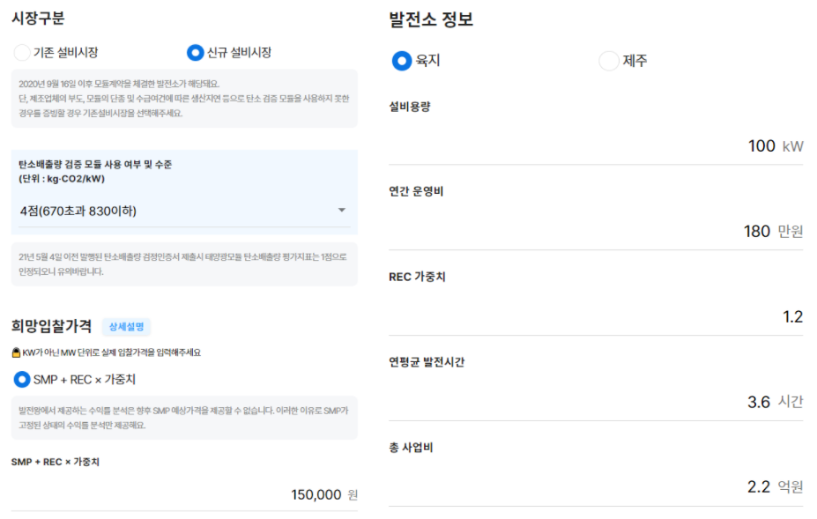Select the 기존 설비시장 radio button
This screenshot has width=817, height=519.
click(x=22, y=53)
